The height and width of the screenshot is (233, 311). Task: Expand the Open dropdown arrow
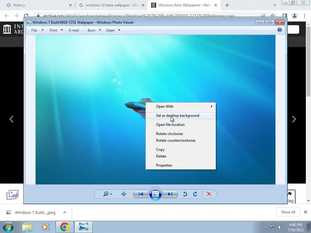[x=119, y=30]
